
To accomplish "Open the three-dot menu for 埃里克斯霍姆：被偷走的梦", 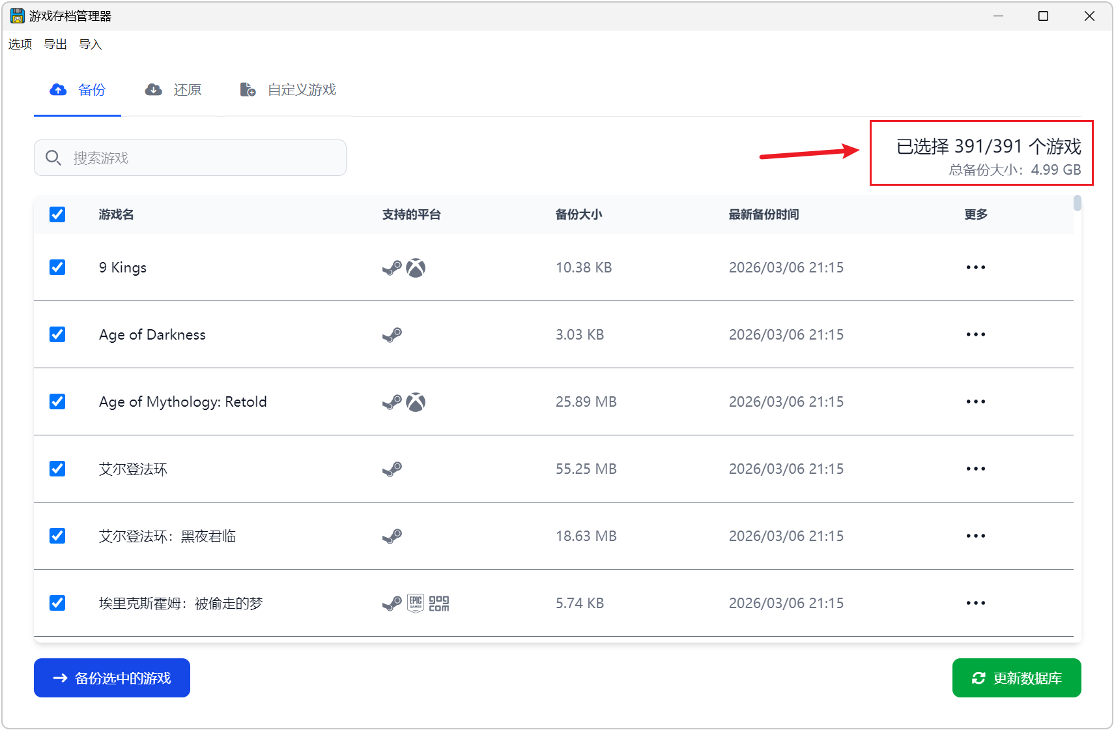I will (x=976, y=603).
